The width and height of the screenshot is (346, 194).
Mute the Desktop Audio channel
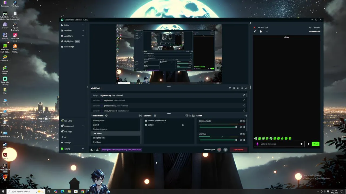pos(241,127)
